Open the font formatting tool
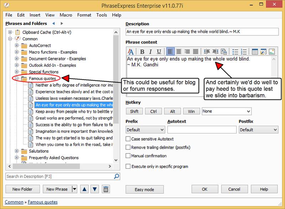The height and width of the screenshot is (209, 285). tap(131, 52)
